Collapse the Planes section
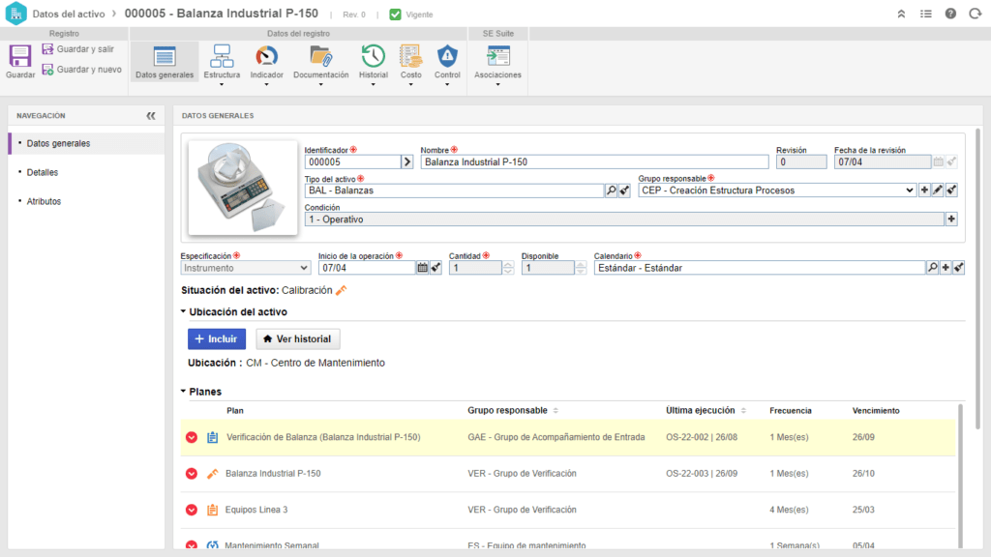 pyautogui.click(x=184, y=392)
